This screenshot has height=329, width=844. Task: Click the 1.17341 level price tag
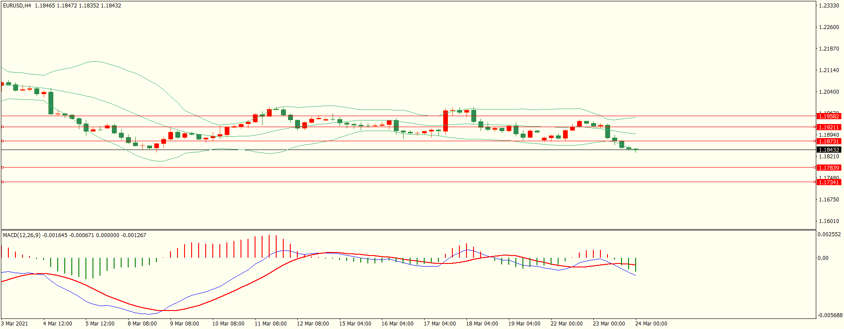828,183
